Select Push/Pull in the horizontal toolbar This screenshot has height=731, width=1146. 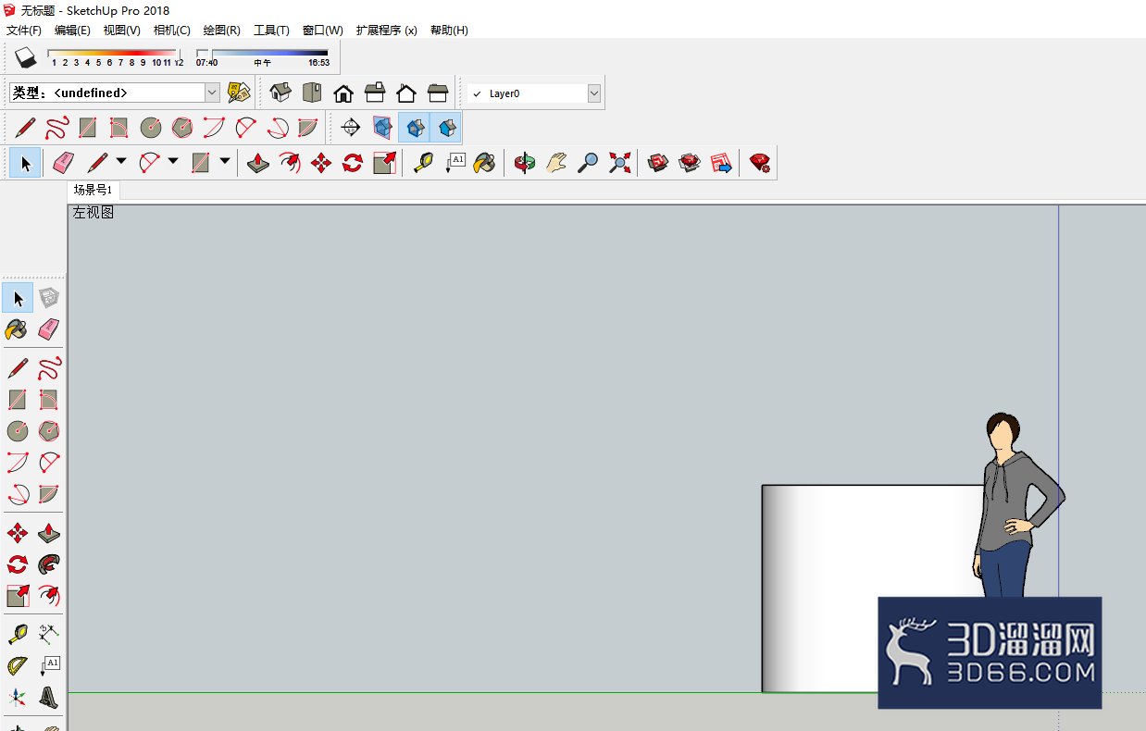(x=258, y=163)
